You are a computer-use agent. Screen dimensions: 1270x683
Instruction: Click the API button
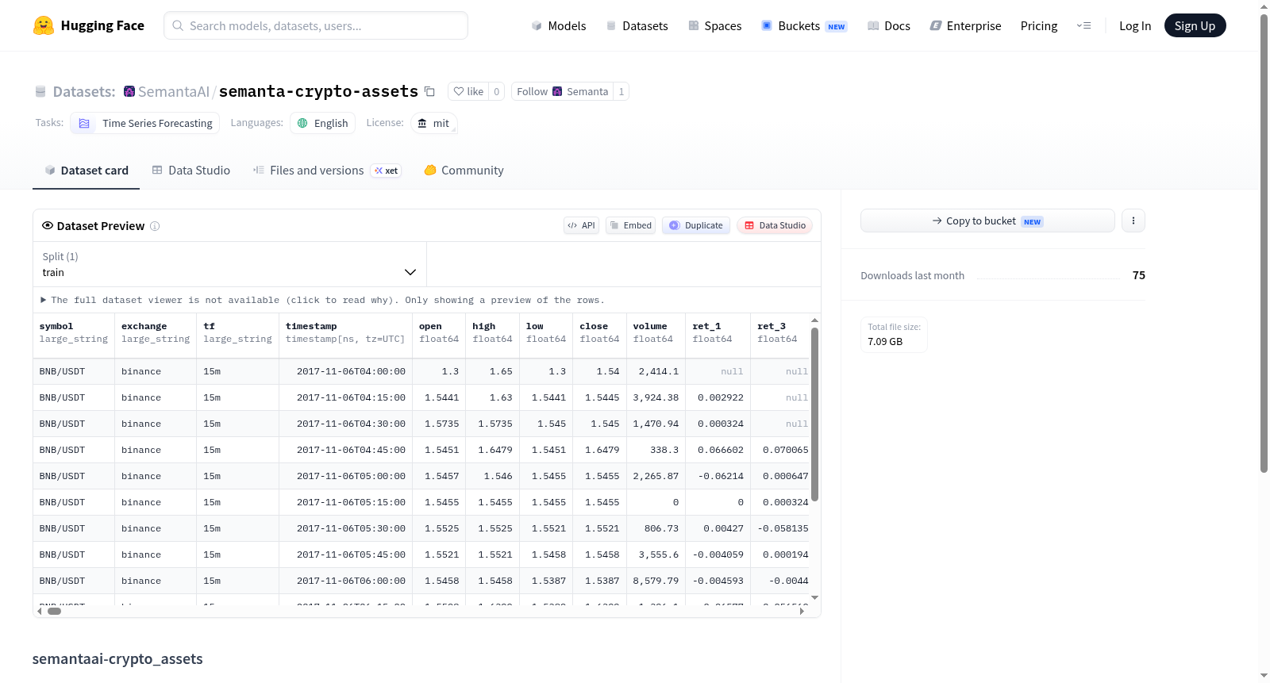tap(581, 225)
